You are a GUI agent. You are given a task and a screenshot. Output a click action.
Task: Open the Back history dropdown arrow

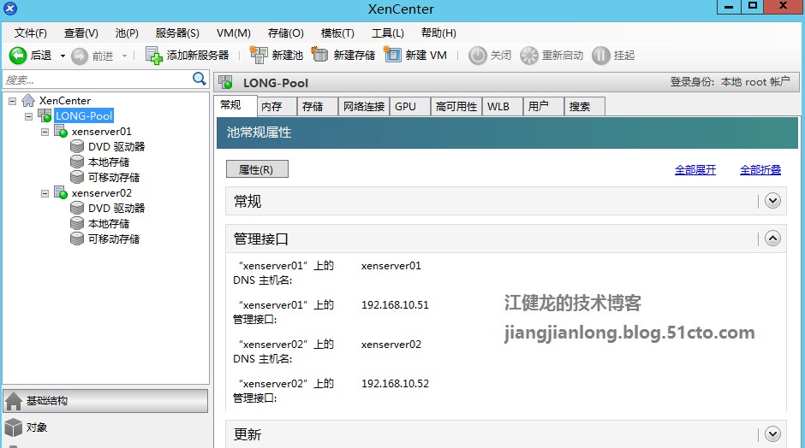click(x=63, y=56)
